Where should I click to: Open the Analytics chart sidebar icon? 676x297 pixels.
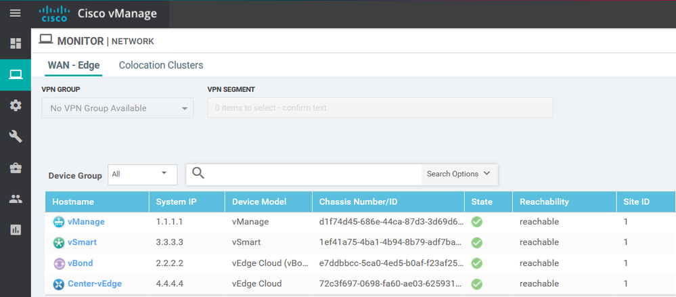click(16, 230)
